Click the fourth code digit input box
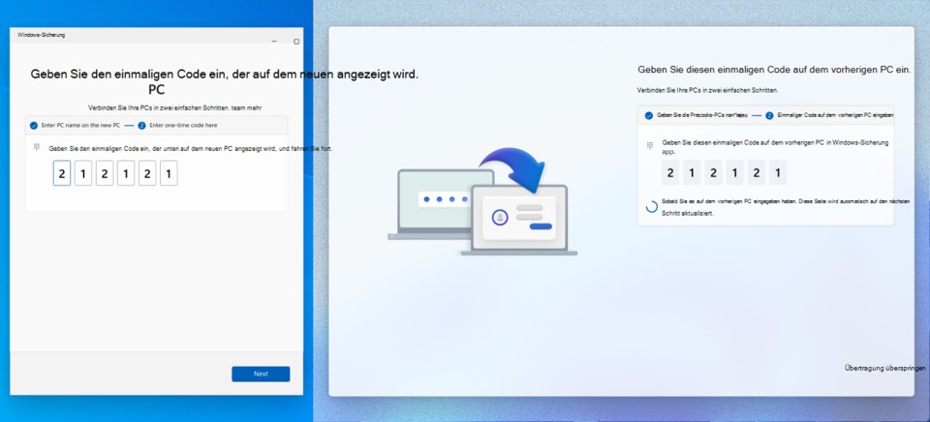This screenshot has height=422, width=930. point(126,174)
